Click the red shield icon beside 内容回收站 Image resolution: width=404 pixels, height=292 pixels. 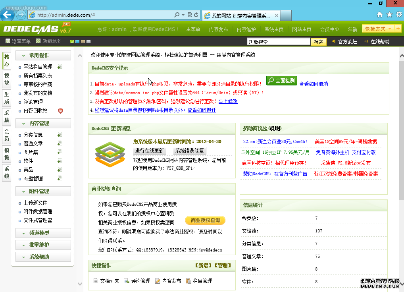tap(60, 111)
